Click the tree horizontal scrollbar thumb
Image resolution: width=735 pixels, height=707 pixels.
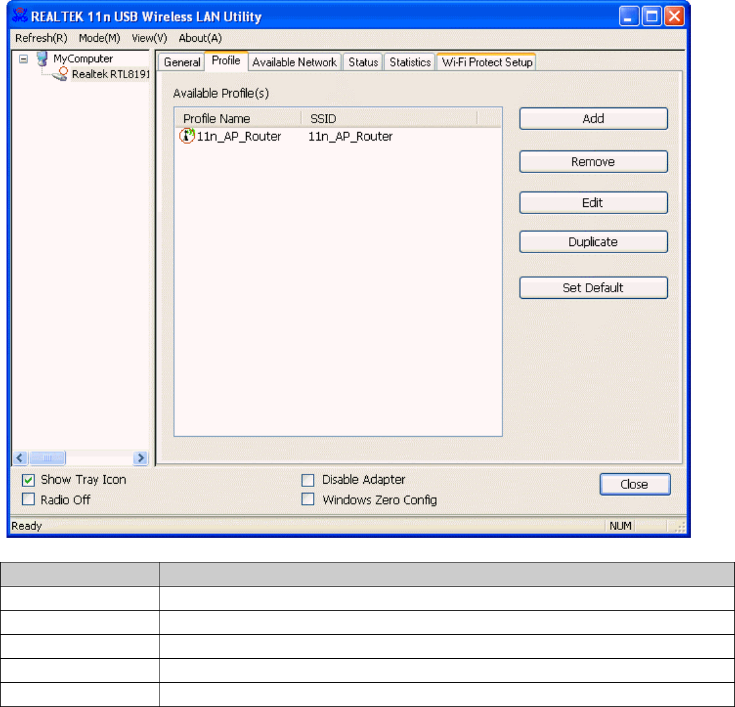click(48, 458)
